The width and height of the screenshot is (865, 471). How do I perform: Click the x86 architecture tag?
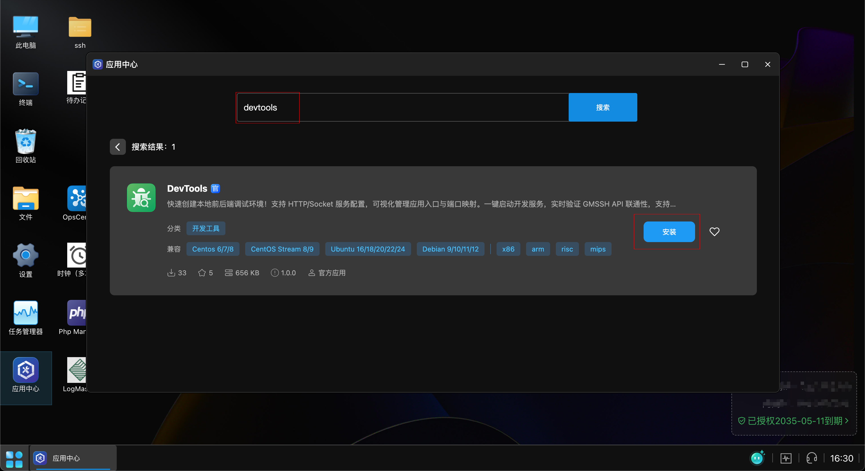[508, 249]
